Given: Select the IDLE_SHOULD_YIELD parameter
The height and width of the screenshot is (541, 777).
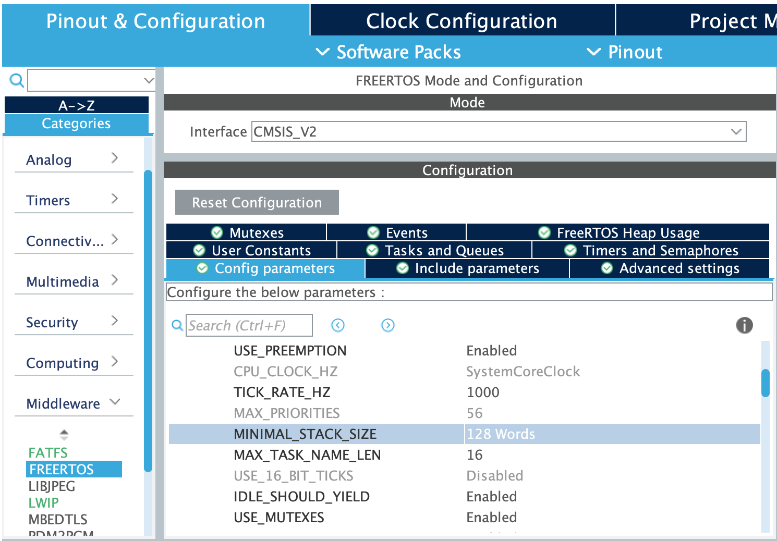Looking at the screenshot, I should pyautogui.click(x=301, y=496).
